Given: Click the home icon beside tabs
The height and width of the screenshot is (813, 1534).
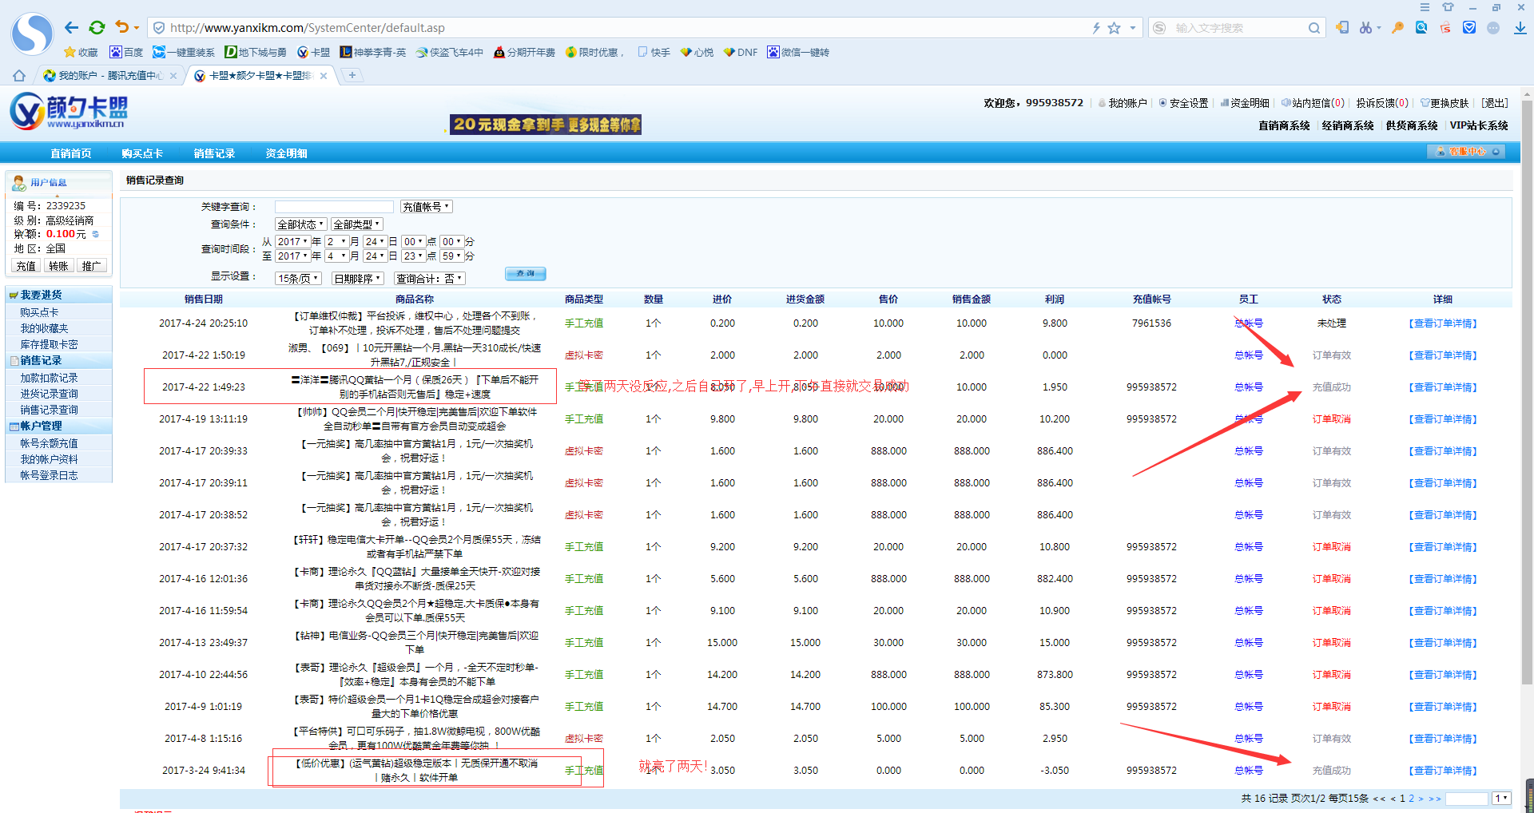Looking at the screenshot, I should [x=18, y=76].
